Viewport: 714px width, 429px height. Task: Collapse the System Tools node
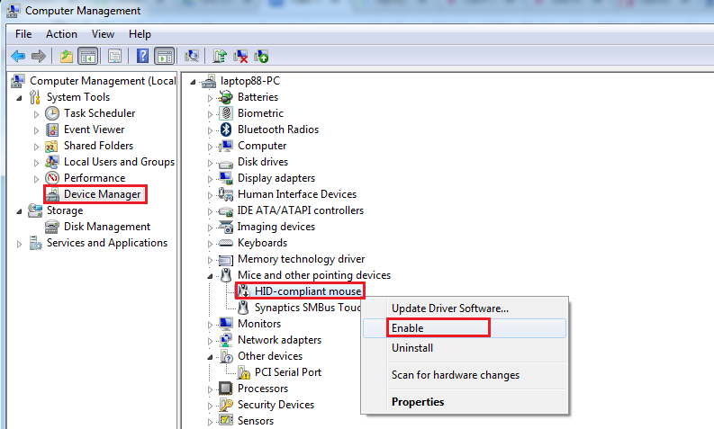19,98
